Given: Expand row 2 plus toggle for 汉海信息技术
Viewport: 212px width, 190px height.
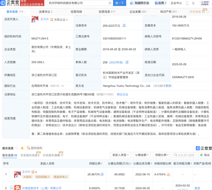Looking at the screenshot, I should pyautogui.click(x=12, y=188).
